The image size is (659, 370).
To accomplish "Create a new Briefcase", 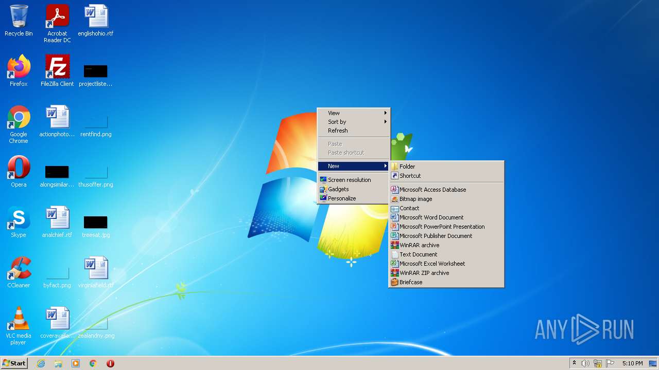I will pyautogui.click(x=446, y=282).
